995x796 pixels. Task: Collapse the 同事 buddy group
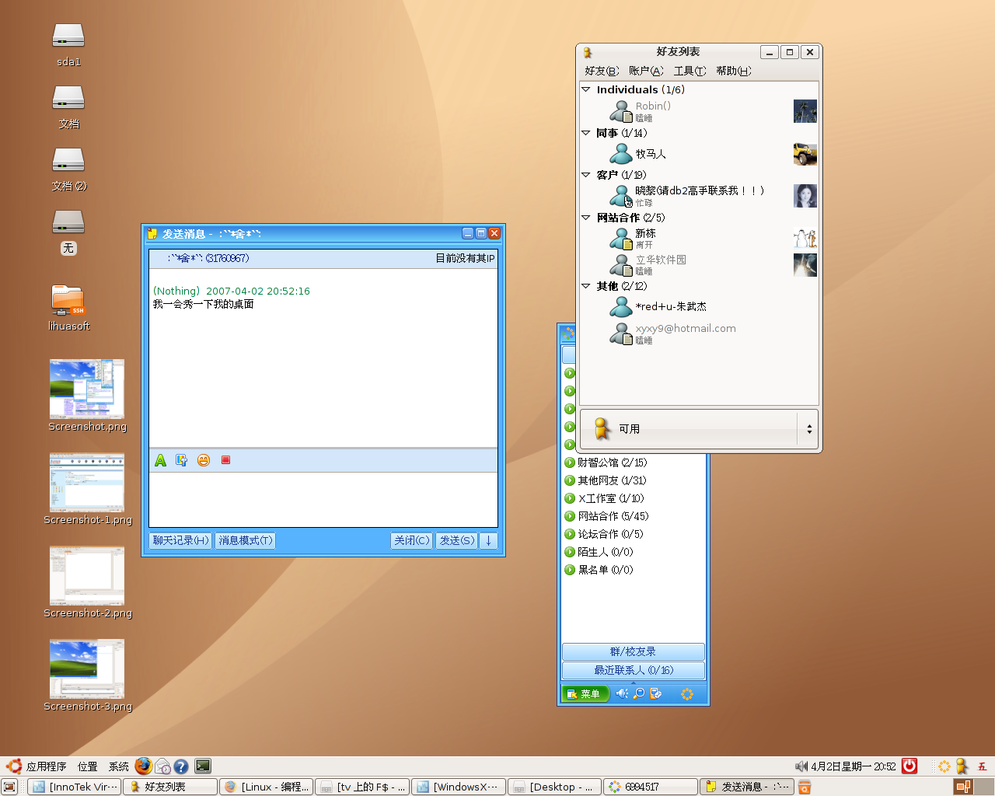tap(586, 133)
